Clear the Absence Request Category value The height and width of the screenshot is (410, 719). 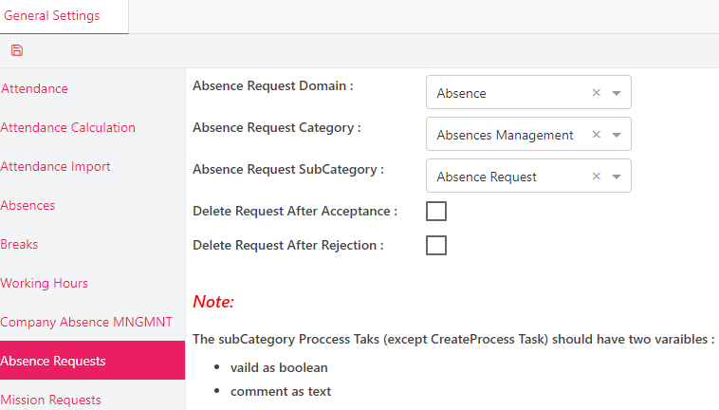tap(596, 135)
